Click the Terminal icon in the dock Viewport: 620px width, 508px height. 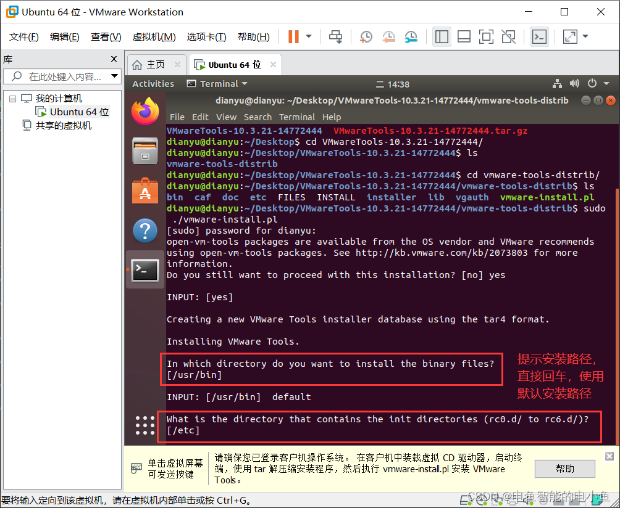(x=145, y=271)
